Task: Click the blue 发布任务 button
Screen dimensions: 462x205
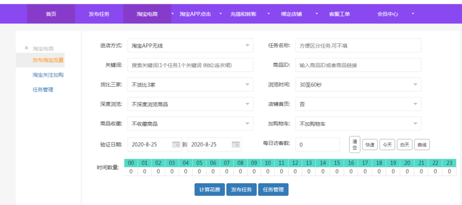Action: point(241,189)
